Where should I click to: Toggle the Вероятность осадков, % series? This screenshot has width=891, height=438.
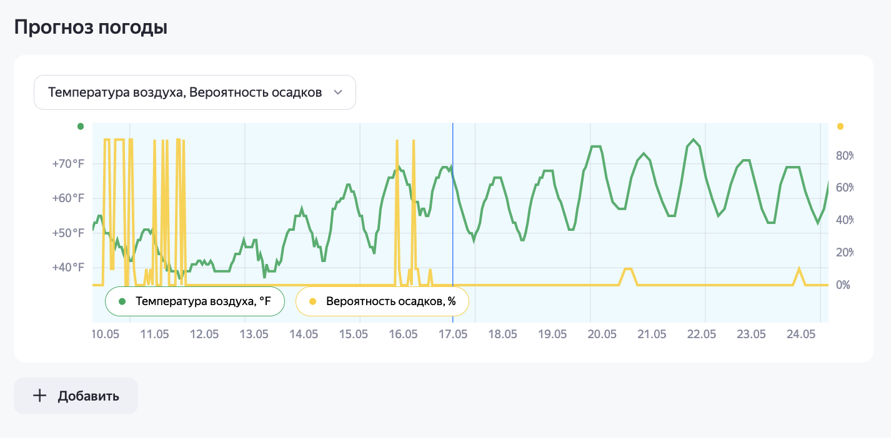coord(382,302)
